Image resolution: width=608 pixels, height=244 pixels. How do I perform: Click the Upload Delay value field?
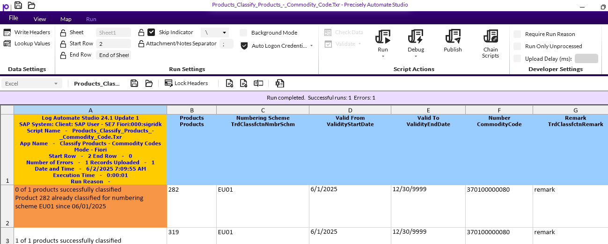click(x=586, y=58)
